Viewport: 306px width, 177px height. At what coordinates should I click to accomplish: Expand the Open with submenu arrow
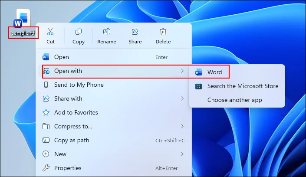click(x=182, y=71)
